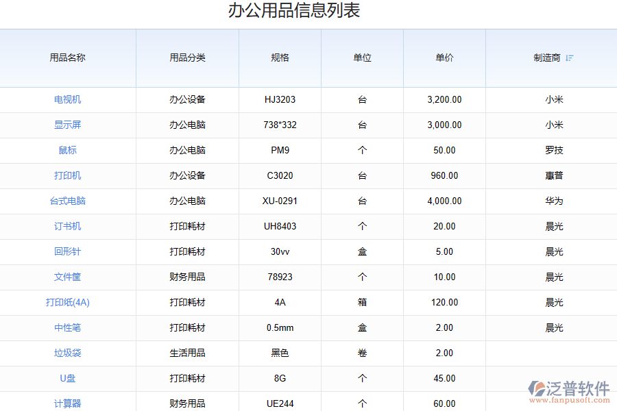The height and width of the screenshot is (411, 617).
Task: Click the 用品分类 column header
Action: (187, 58)
